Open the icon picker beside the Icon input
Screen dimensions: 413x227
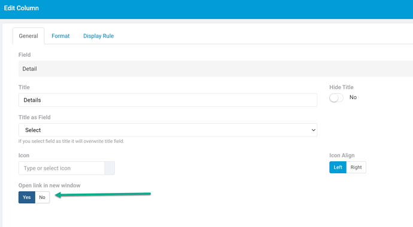(x=110, y=168)
